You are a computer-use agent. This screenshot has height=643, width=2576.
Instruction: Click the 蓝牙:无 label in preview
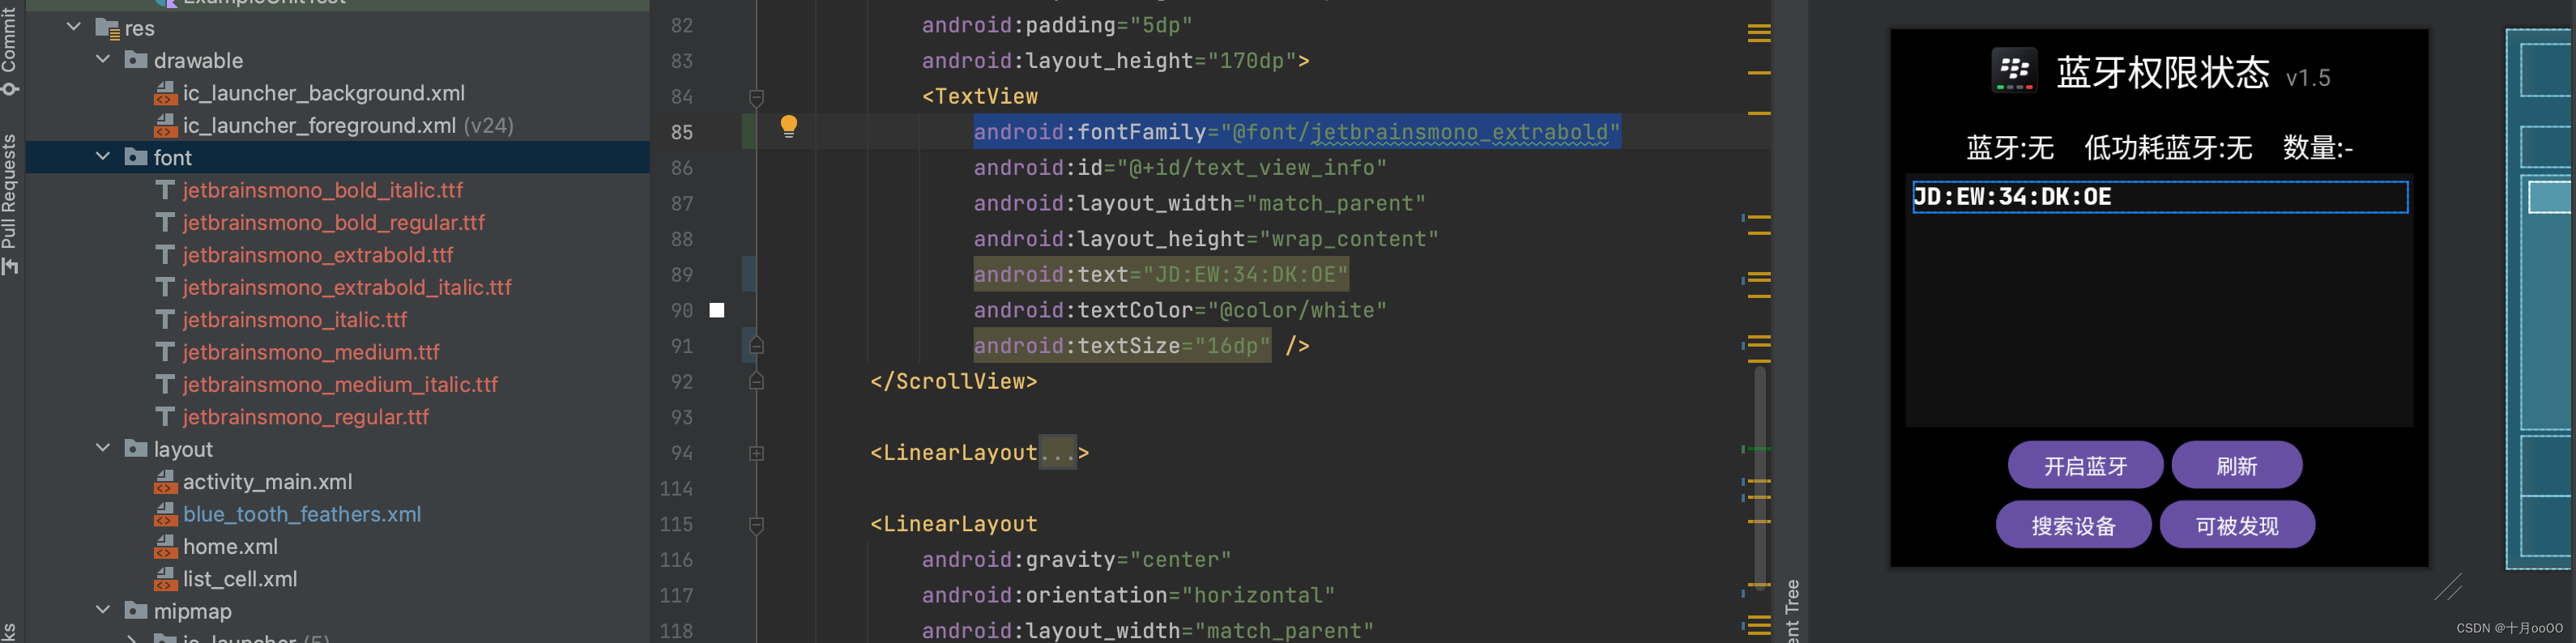[2009, 148]
